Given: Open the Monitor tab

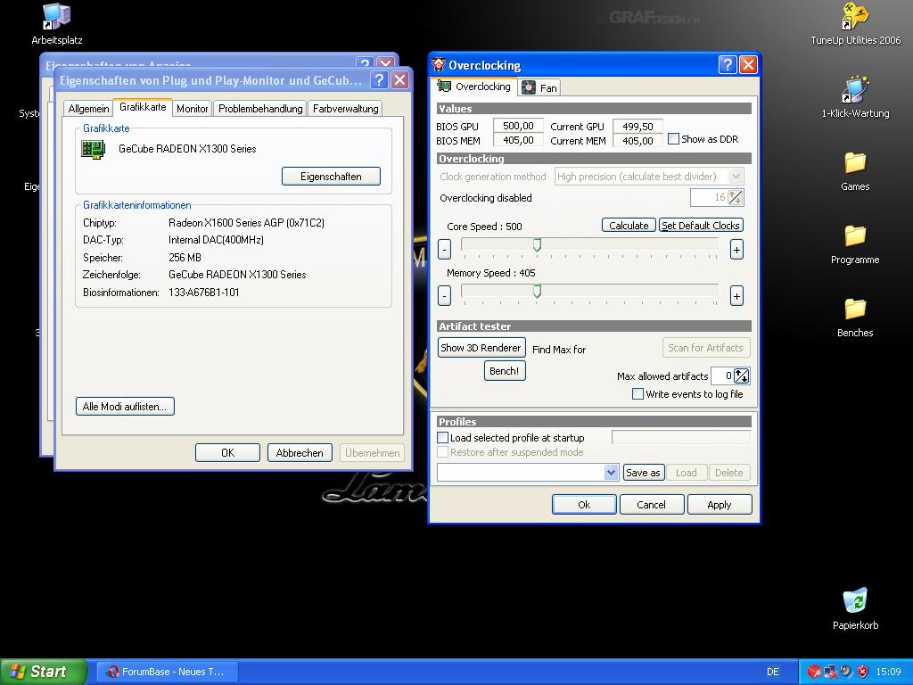Looking at the screenshot, I should point(193,108).
